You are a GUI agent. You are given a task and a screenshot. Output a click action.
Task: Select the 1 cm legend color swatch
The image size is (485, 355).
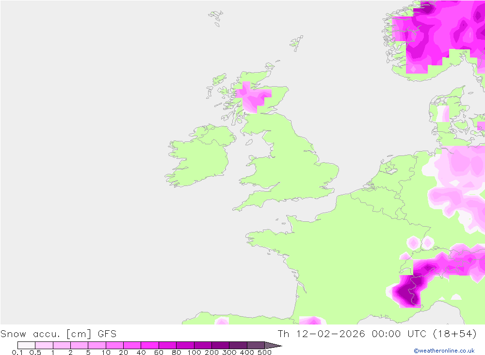click(x=62, y=345)
